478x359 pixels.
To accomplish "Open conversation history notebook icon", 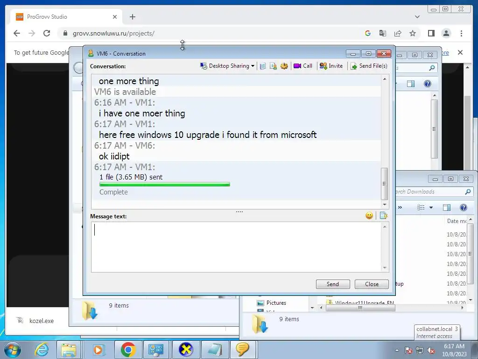I will [263, 66].
